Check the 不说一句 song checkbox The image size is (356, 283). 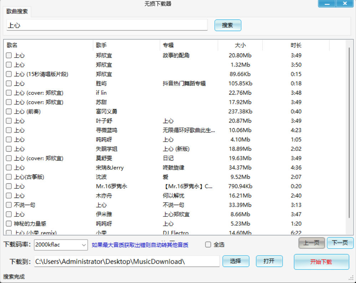[x=9, y=205]
